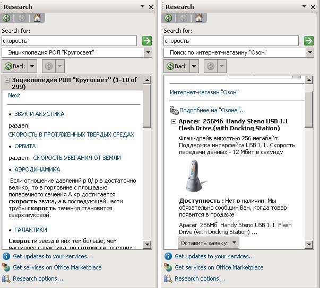Click the Back button in right pane
The width and height of the screenshot is (320, 288).
[177, 66]
